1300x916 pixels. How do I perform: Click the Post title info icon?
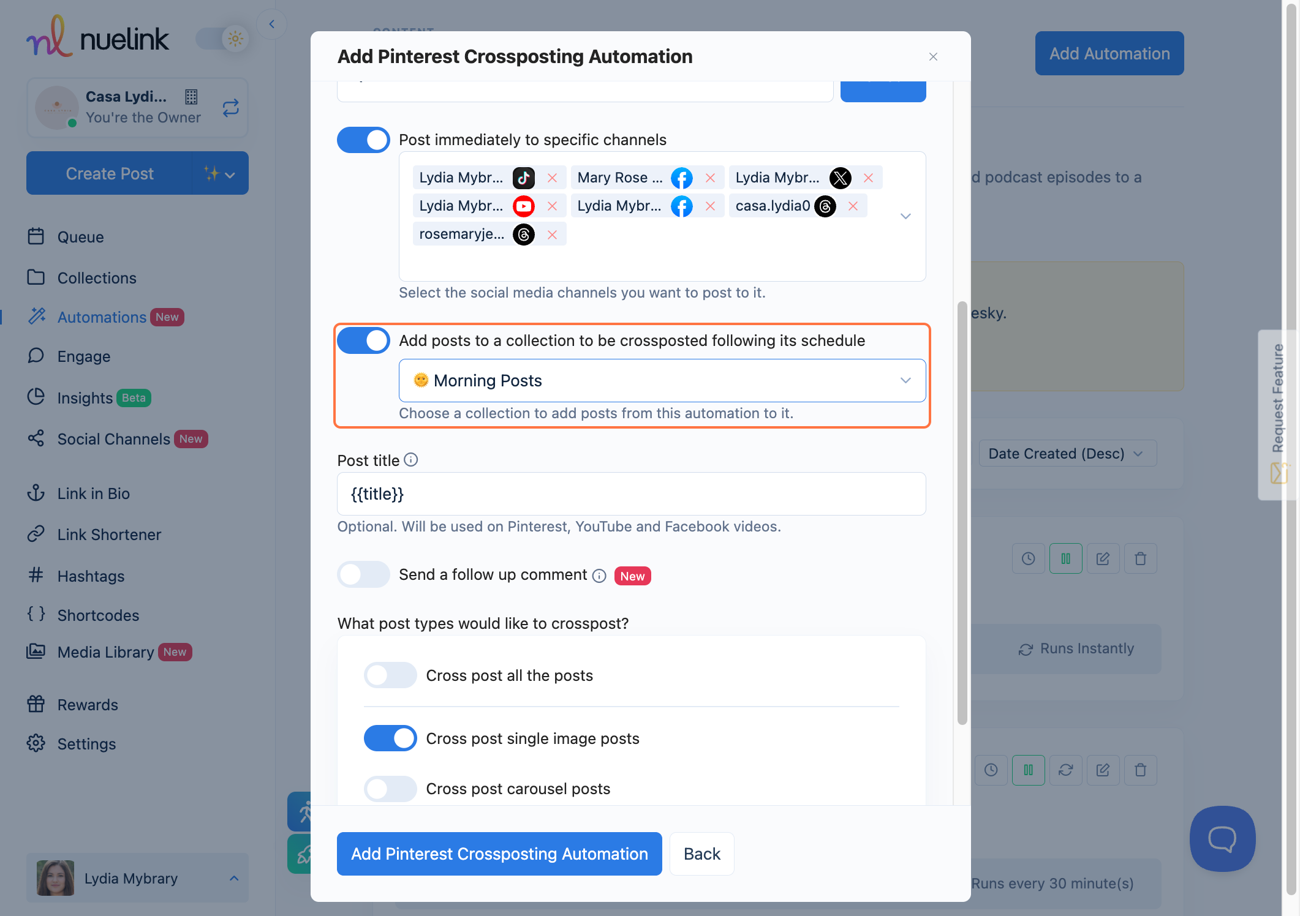pos(411,460)
